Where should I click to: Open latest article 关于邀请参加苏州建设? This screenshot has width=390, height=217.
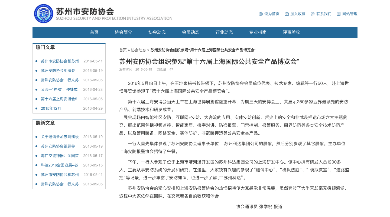60,137
